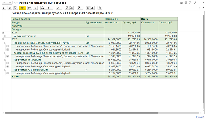
Task: Click the question mark help icon
Action: (x=203, y=8)
